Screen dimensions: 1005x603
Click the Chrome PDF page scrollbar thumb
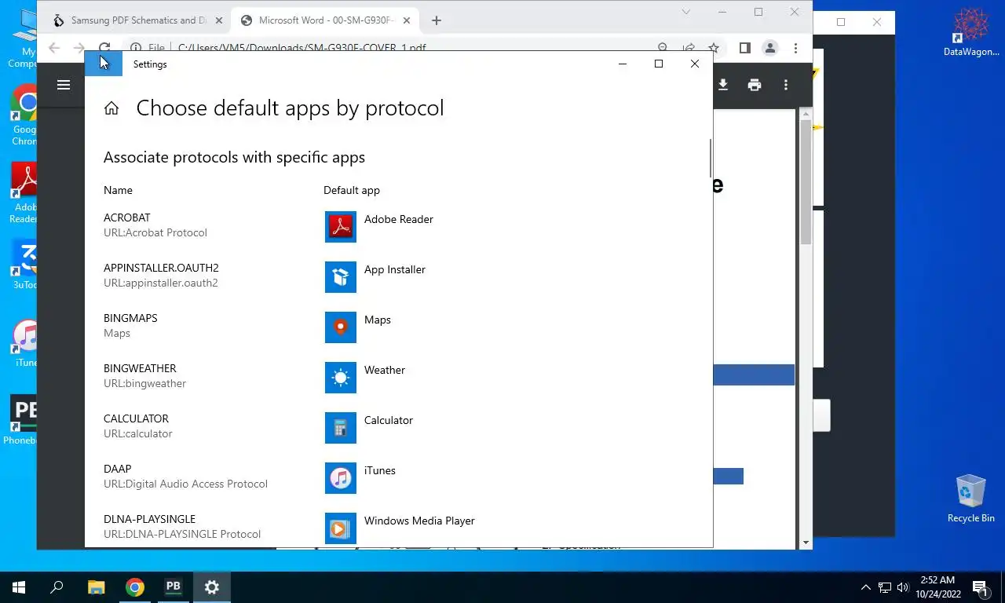(x=806, y=182)
